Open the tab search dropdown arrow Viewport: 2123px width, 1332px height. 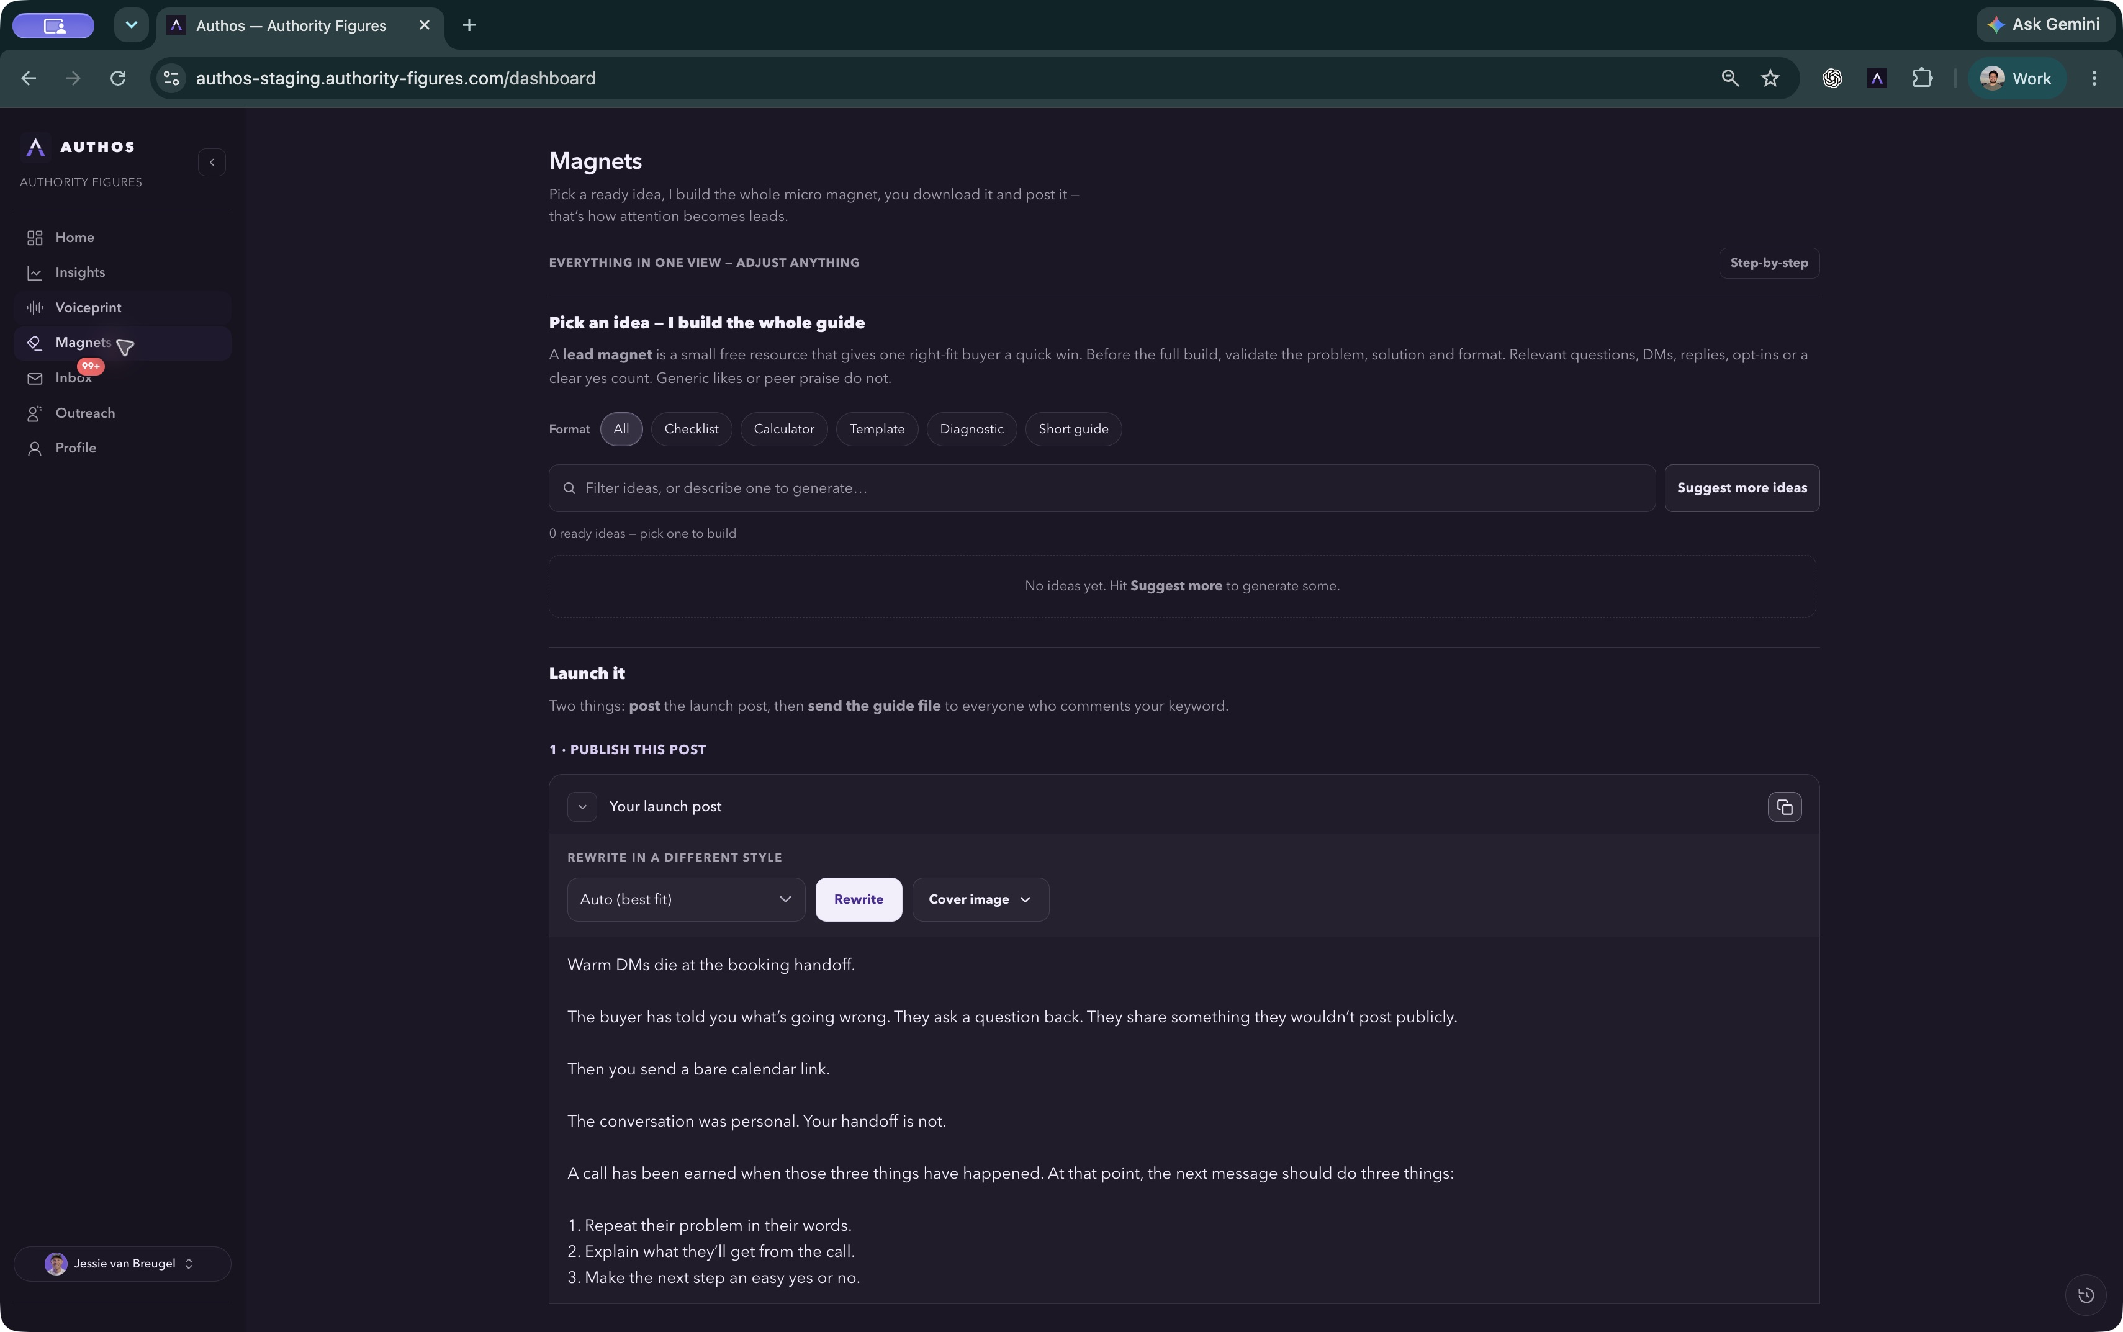131,25
